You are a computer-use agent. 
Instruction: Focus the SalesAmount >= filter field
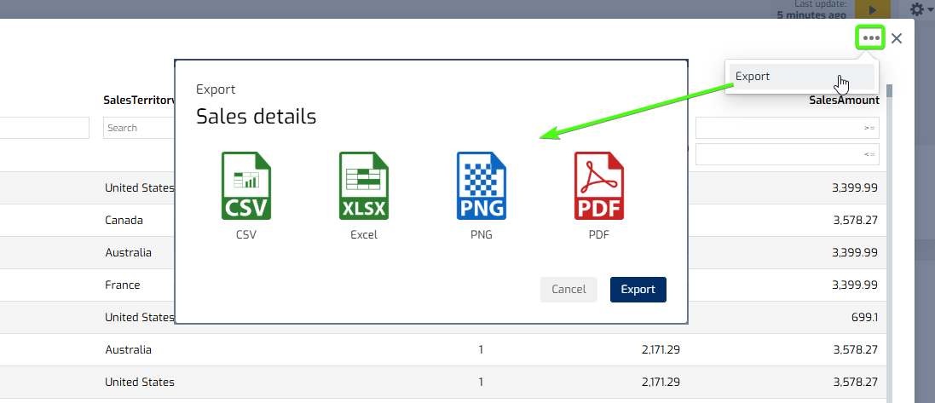[787, 128]
